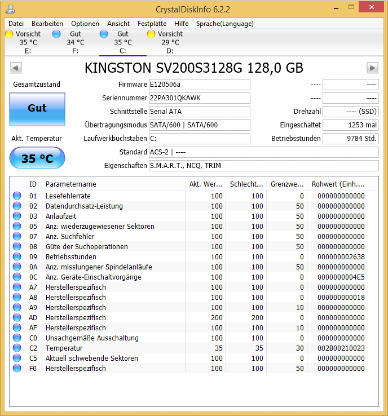Viewport: 388px width, 416px height.
Task: Click the Laufwerkbuchstaben field C:
Action: click(199, 139)
